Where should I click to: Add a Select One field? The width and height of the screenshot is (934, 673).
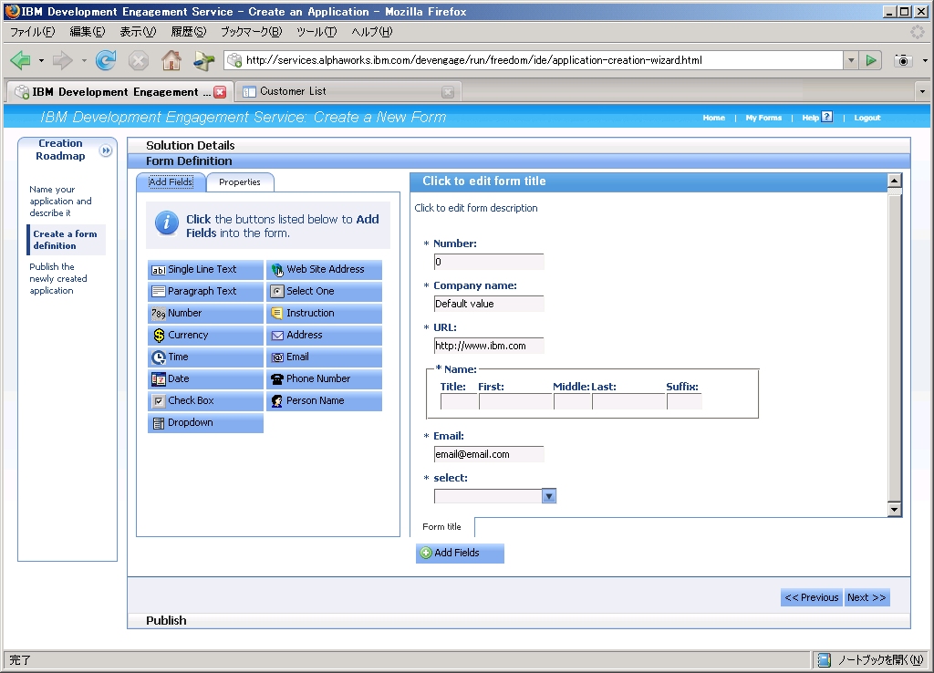324,291
